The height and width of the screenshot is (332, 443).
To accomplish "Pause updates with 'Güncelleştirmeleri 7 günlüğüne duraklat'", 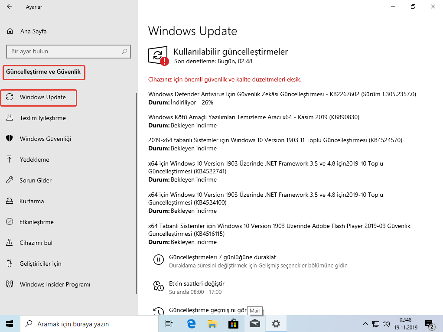I will [222, 257].
